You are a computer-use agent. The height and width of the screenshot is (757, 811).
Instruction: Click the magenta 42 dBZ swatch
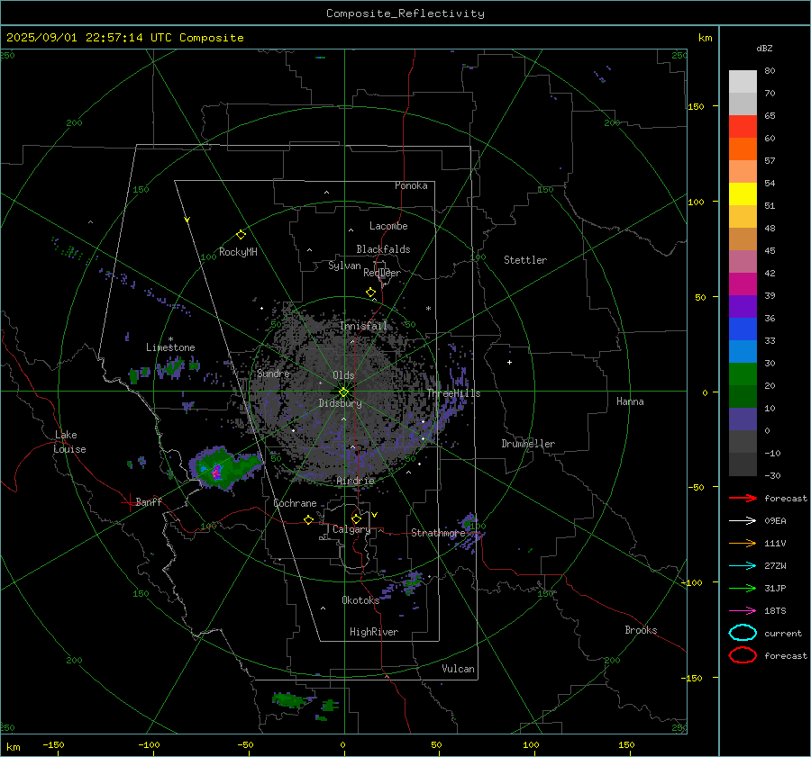(743, 284)
